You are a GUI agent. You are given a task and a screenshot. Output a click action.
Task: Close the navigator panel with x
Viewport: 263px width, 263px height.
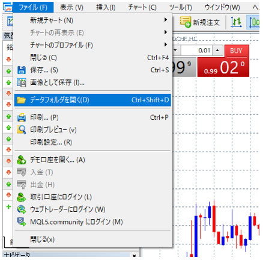(x=135, y=256)
